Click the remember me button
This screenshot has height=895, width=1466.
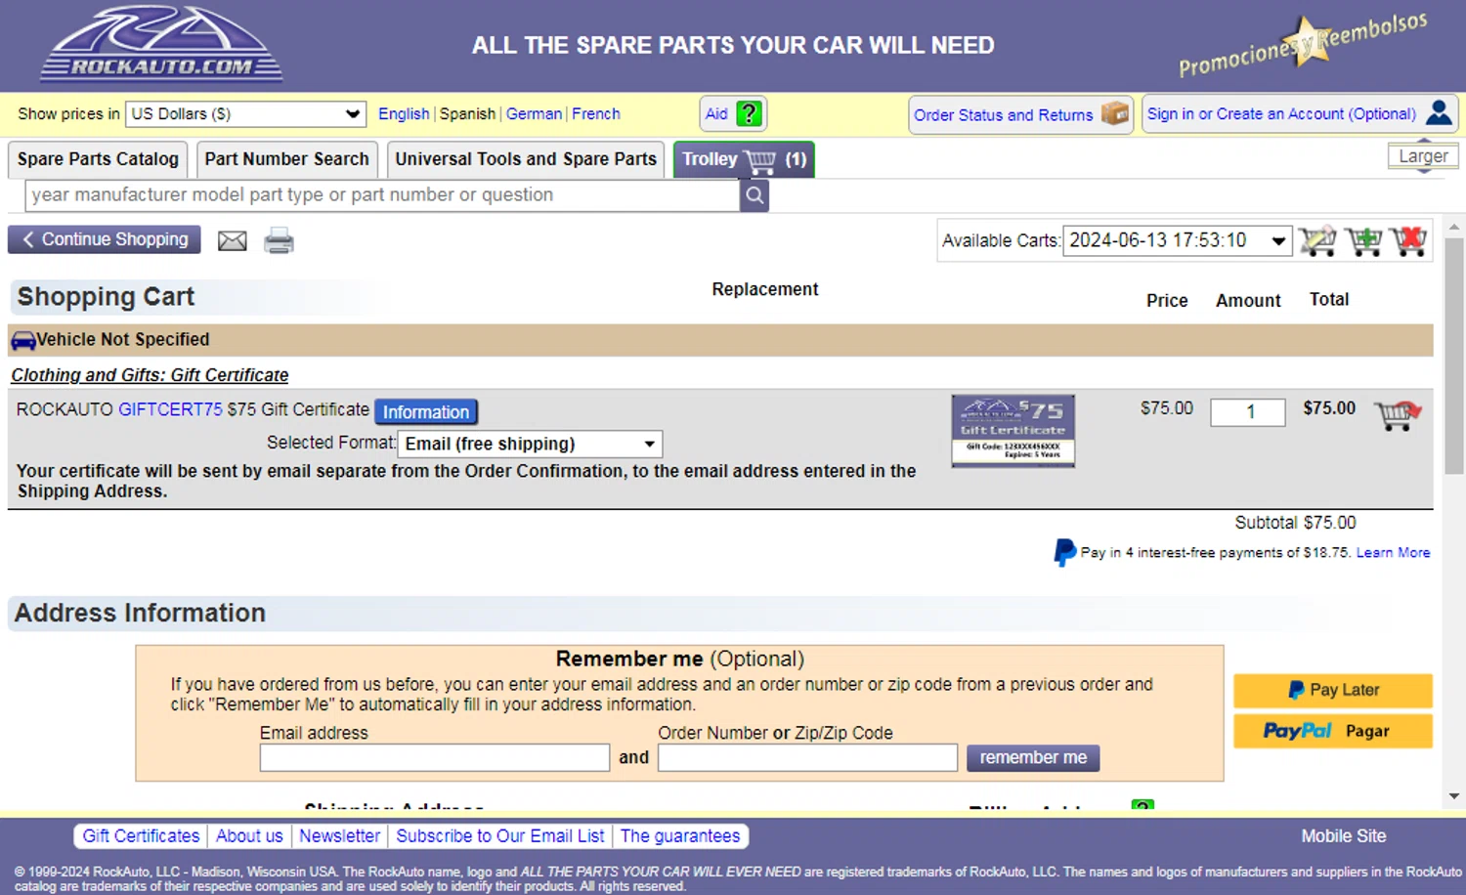(1033, 758)
